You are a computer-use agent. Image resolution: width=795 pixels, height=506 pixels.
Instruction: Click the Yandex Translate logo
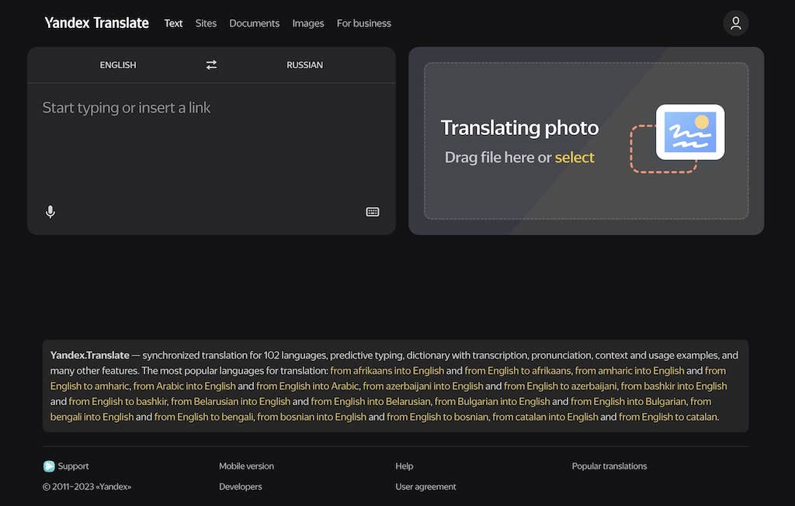click(x=96, y=23)
